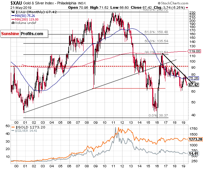Click the 67.42 black price tag

pyautogui.click(x=194, y=85)
